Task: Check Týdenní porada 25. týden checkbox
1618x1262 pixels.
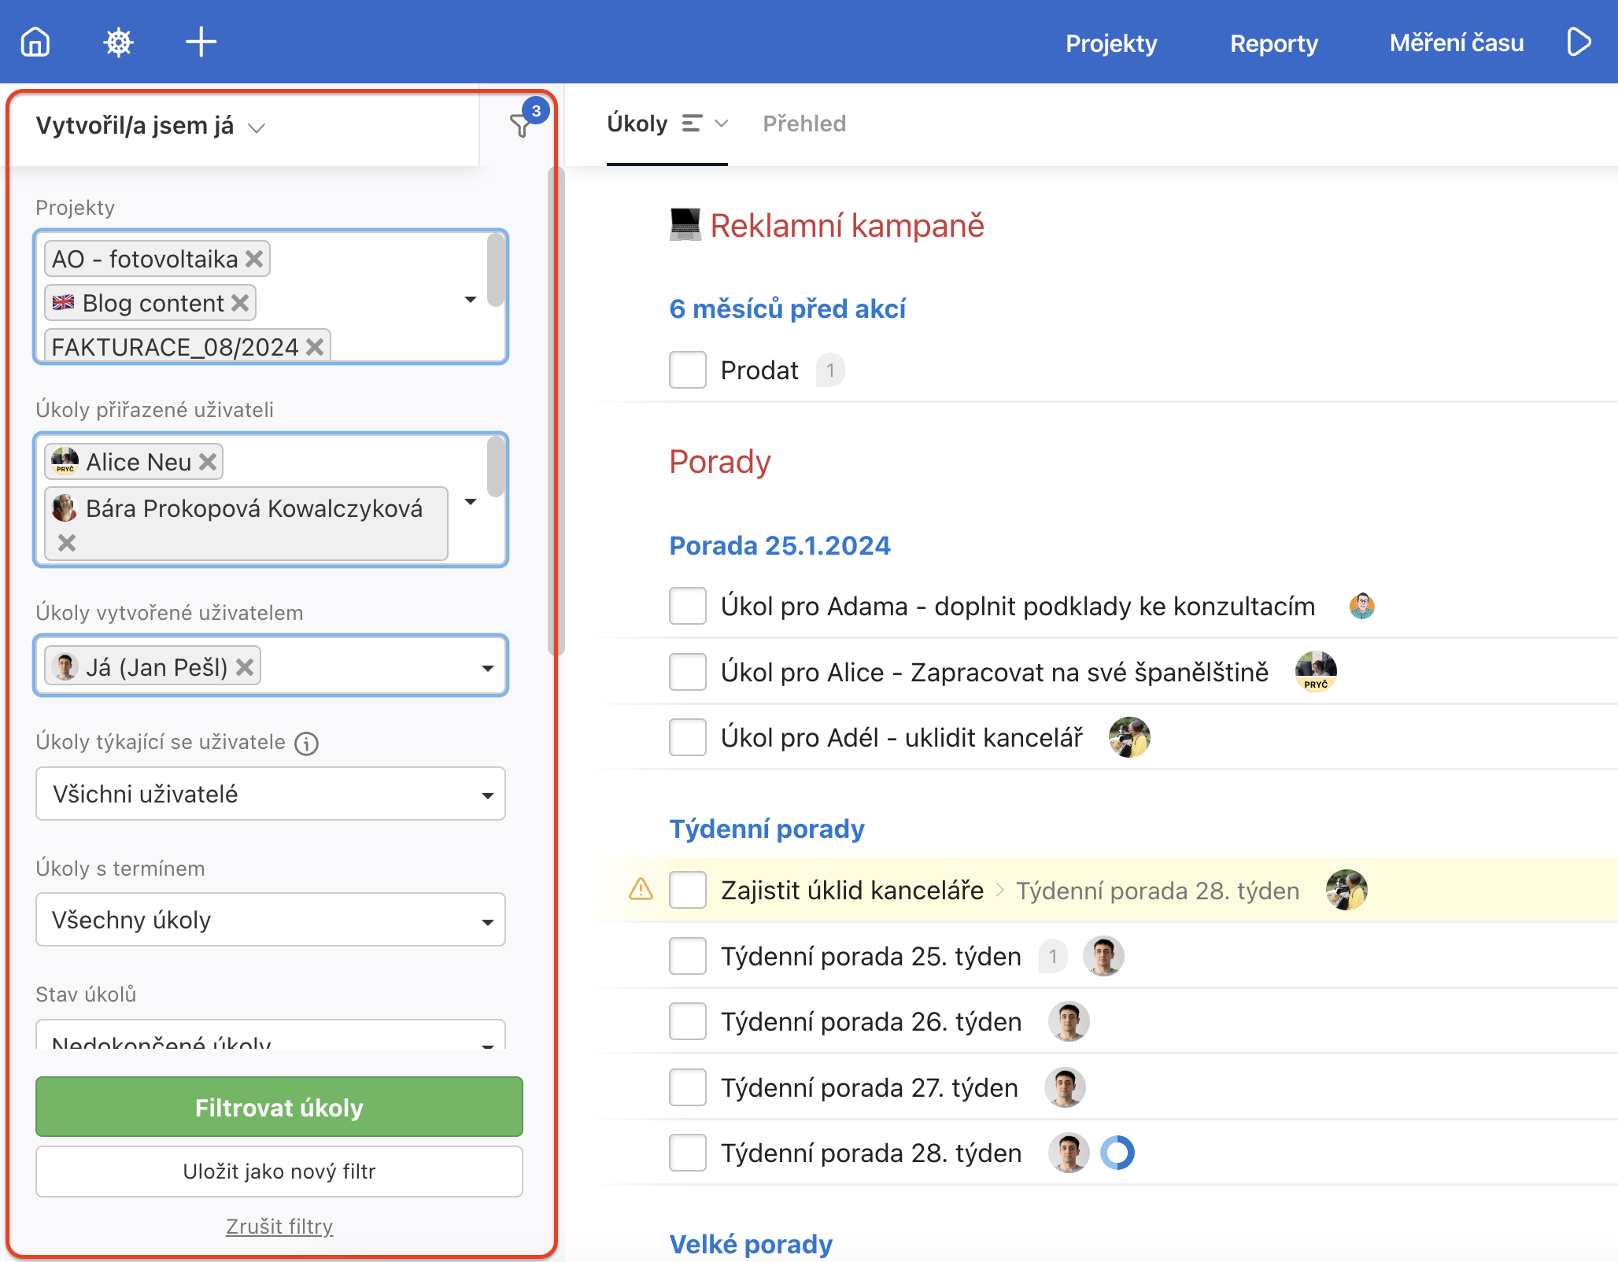Action: tap(688, 956)
